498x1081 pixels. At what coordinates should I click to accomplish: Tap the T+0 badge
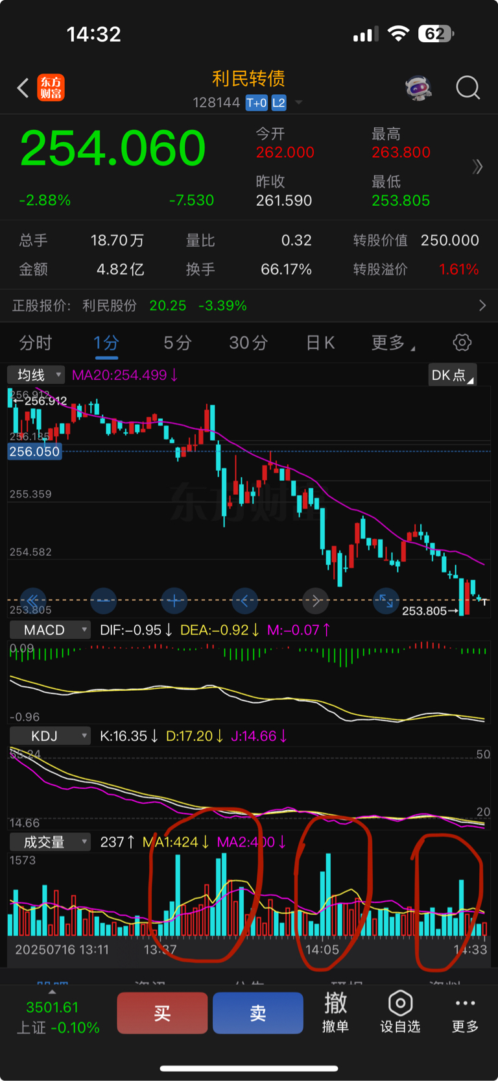[256, 103]
